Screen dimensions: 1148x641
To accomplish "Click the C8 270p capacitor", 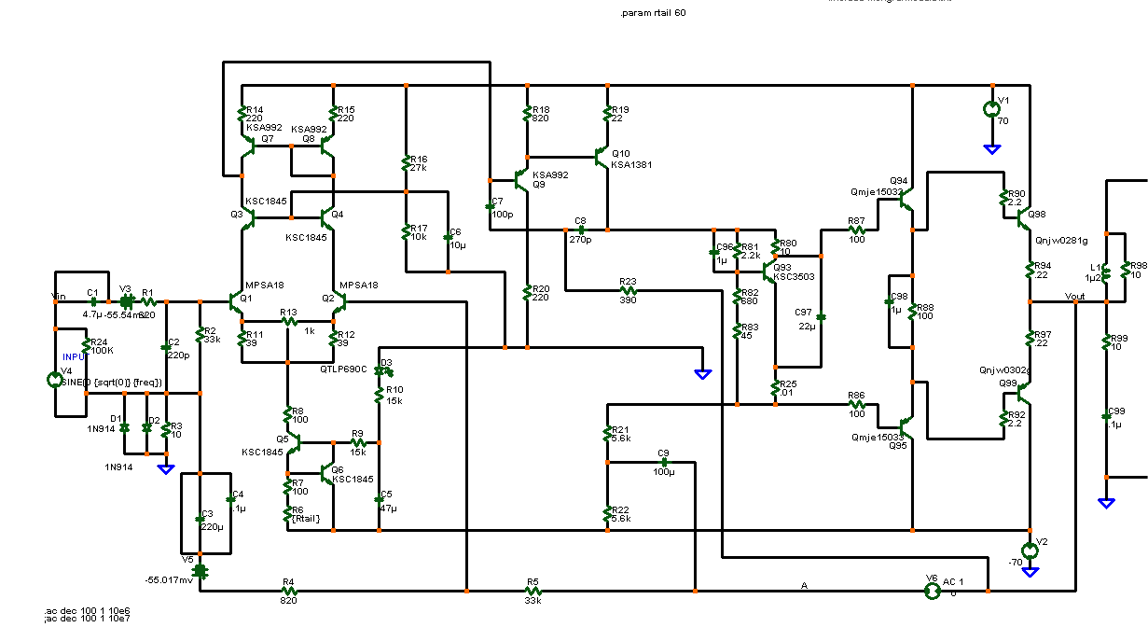I will (580, 230).
